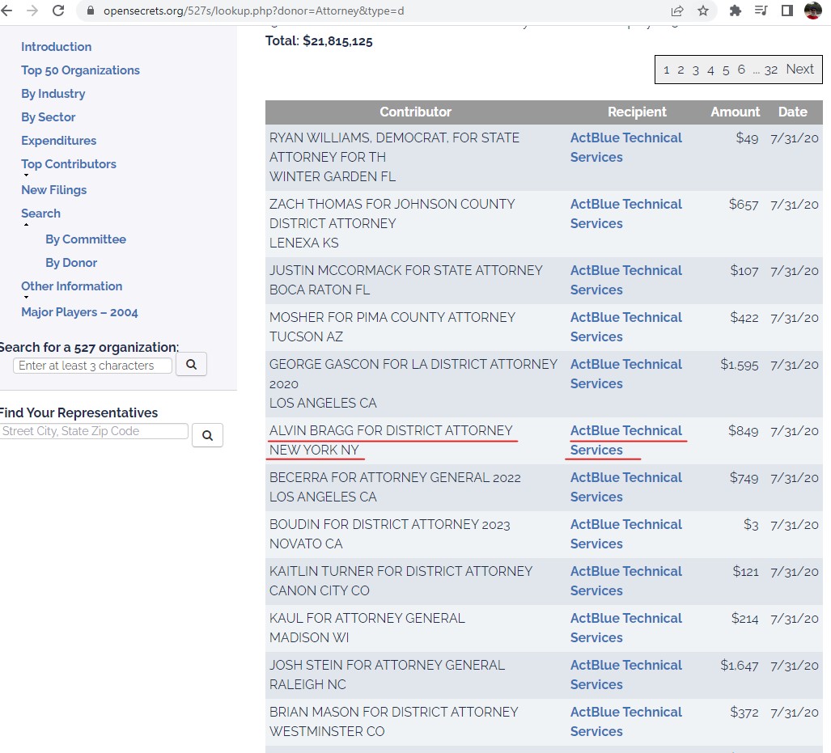Bookmark this page with the star icon
831x753 pixels.
(702, 11)
